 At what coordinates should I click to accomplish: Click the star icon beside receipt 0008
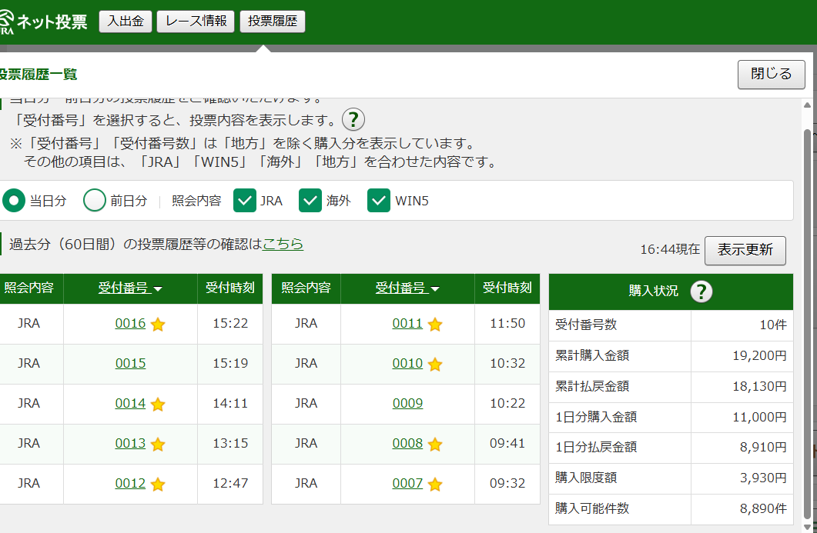click(435, 445)
